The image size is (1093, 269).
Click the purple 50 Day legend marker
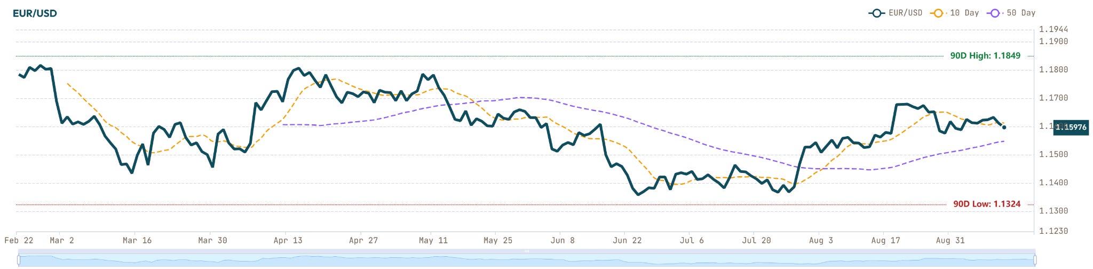pos(995,13)
